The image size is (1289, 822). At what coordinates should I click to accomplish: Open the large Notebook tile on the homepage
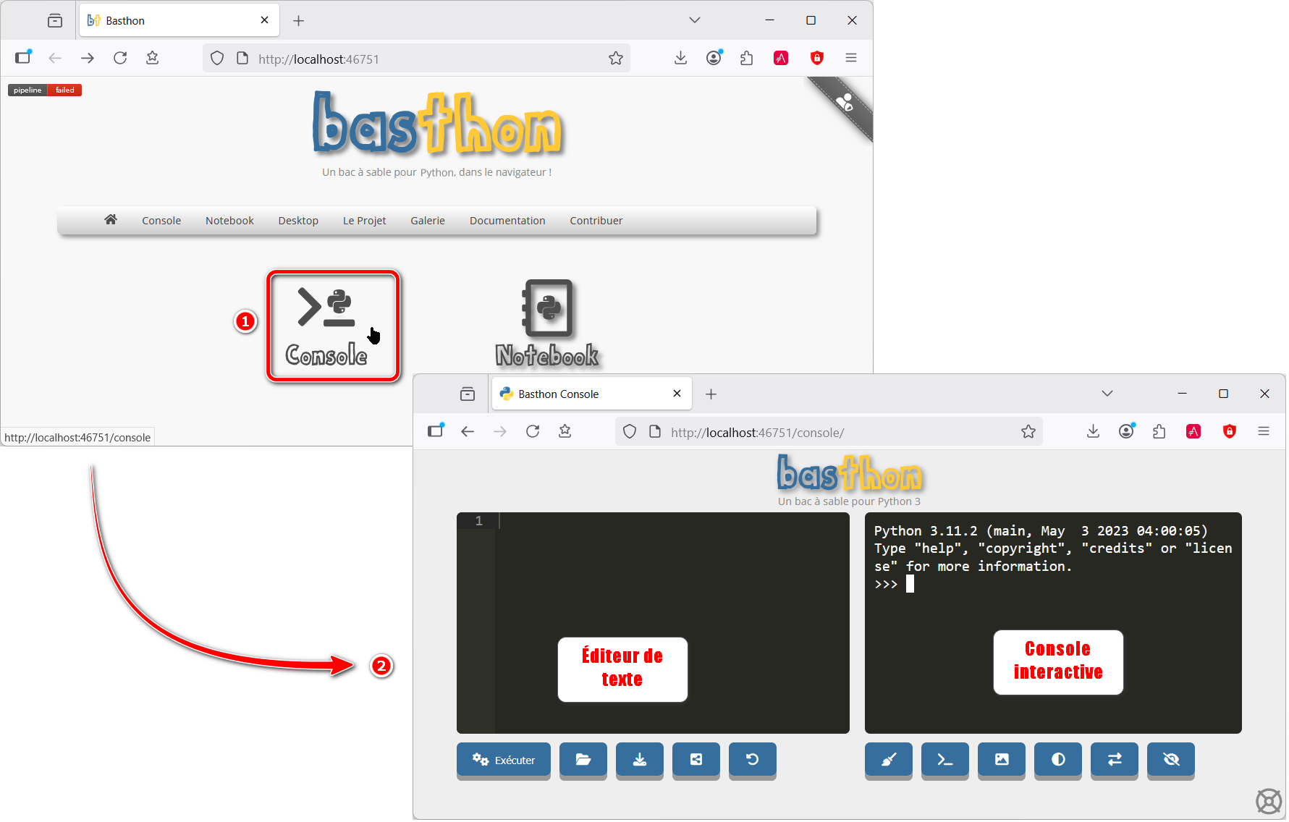tap(547, 323)
